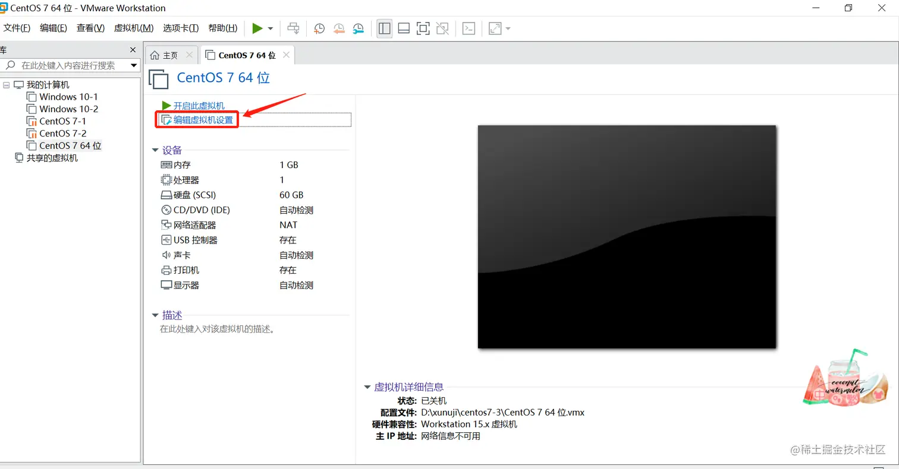899x469 pixels.
Task: Minimize the VMware Workstation window
Action: tap(816, 8)
